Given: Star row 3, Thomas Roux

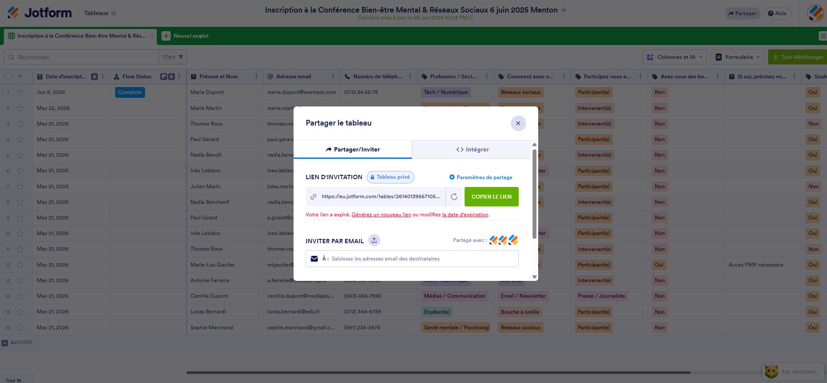Looking at the screenshot, I should [x=20, y=124].
